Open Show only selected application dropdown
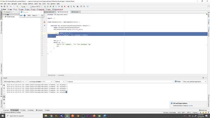210x118 pixels. [195, 82]
